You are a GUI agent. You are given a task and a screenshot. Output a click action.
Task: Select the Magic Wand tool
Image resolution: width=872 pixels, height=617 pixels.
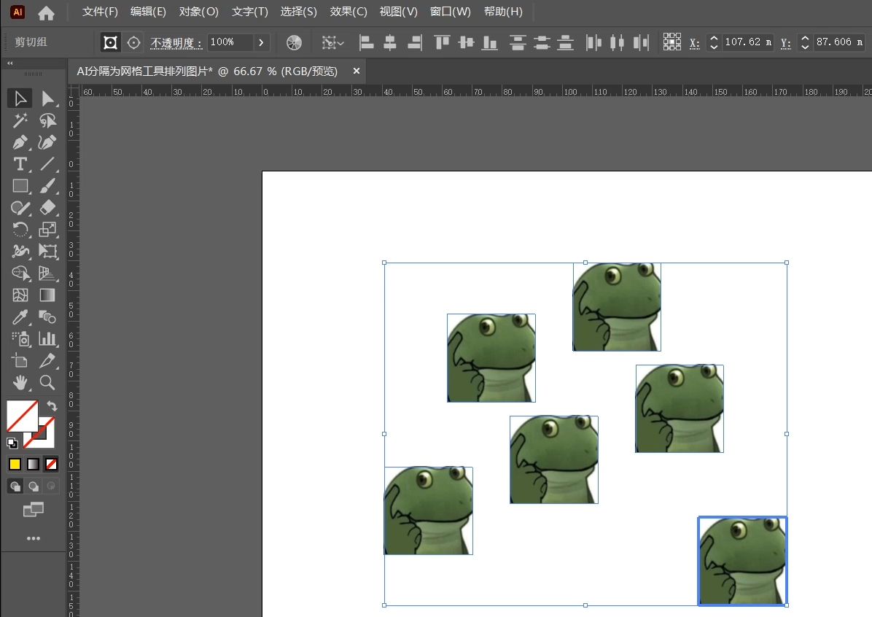[20, 120]
